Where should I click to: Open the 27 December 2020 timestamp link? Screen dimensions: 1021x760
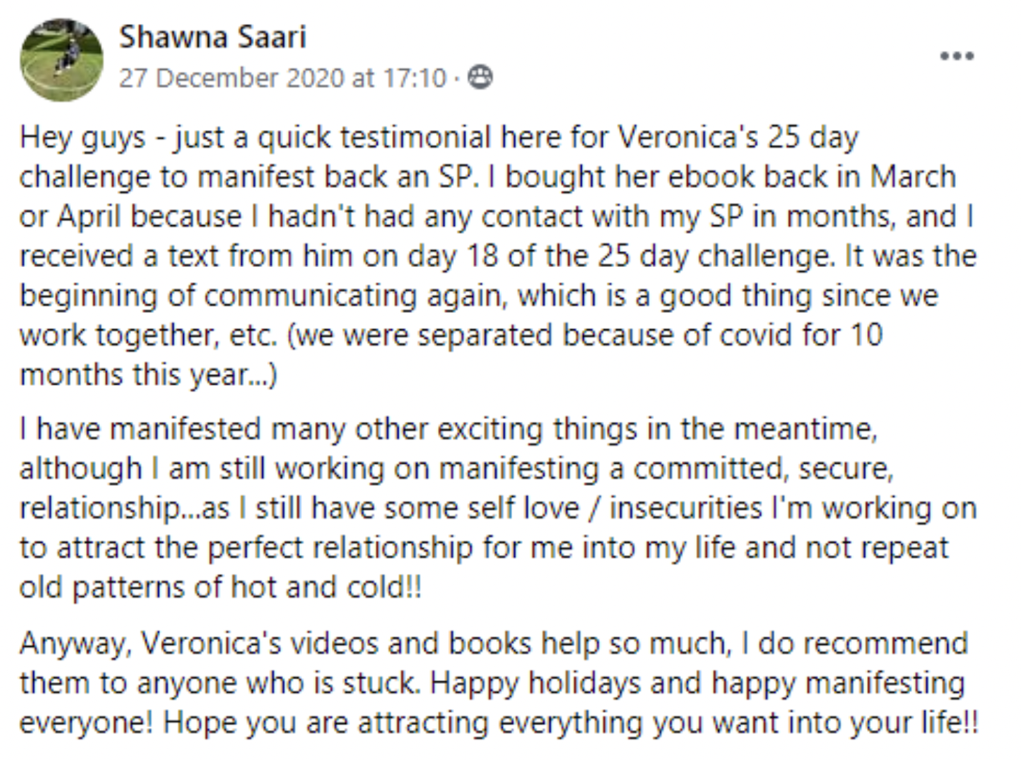[x=283, y=78]
